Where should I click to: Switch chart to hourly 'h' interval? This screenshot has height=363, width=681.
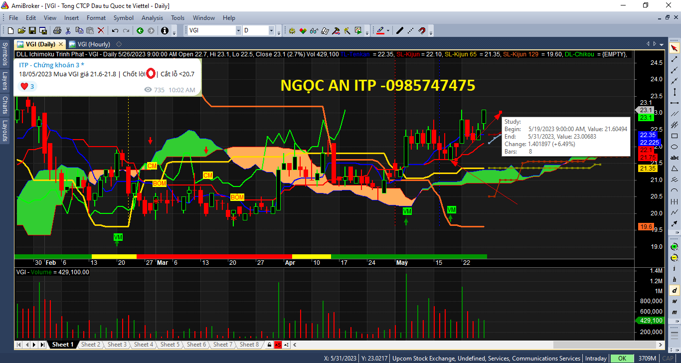pos(675,279)
